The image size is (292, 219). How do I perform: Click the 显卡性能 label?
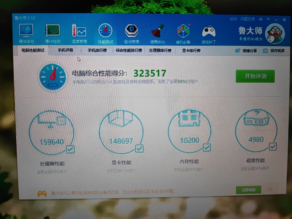122,162
